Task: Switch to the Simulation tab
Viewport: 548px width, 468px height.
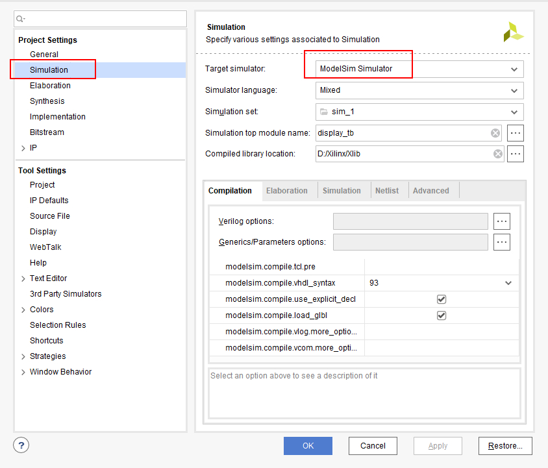Action: click(342, 191)
